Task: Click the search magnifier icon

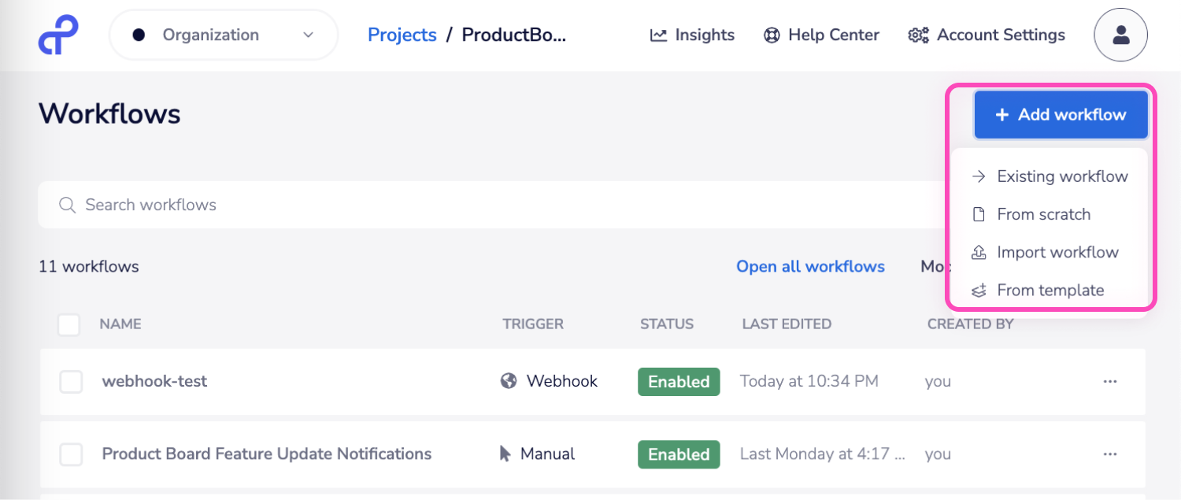Action: (x=68, y=205)
